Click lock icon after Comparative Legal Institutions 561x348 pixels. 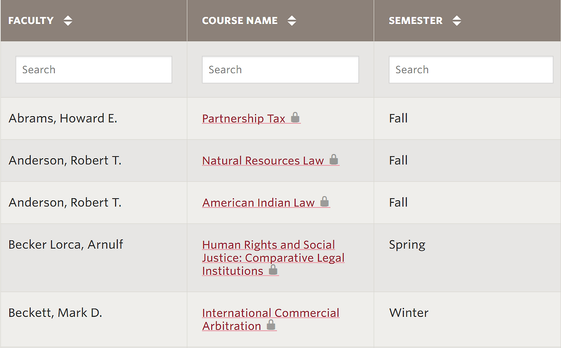pyautogui.click(x=273, y=270)
